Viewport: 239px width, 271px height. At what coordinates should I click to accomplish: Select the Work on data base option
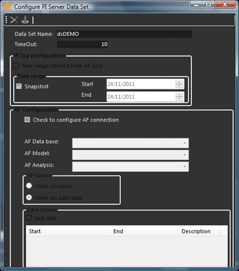click(29, 197)
